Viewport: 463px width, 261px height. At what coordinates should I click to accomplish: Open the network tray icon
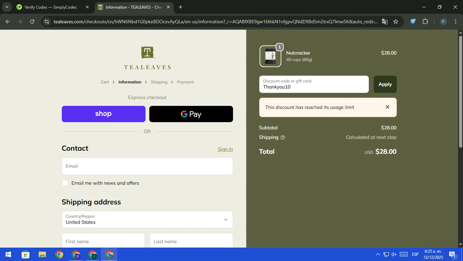pyautogui.click(x=386, y=255)
